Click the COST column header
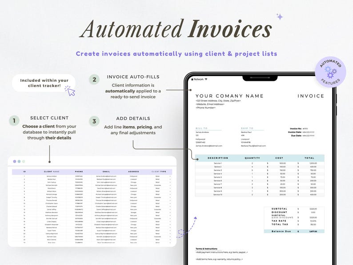 (x=279, y=158)
